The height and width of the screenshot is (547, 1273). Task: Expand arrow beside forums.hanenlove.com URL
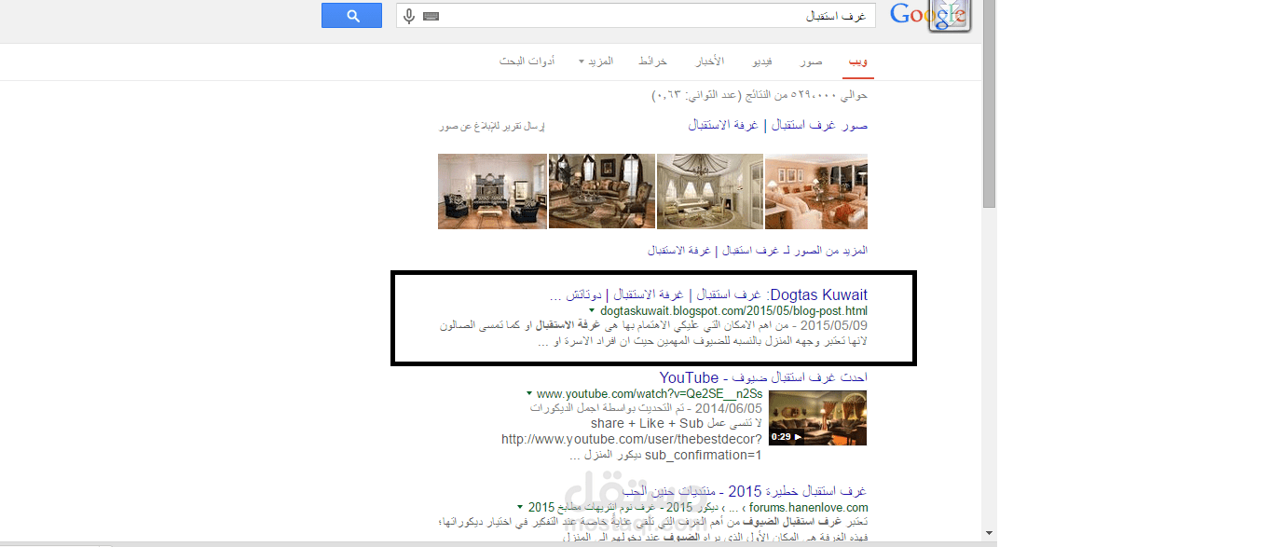coord(520,507)
